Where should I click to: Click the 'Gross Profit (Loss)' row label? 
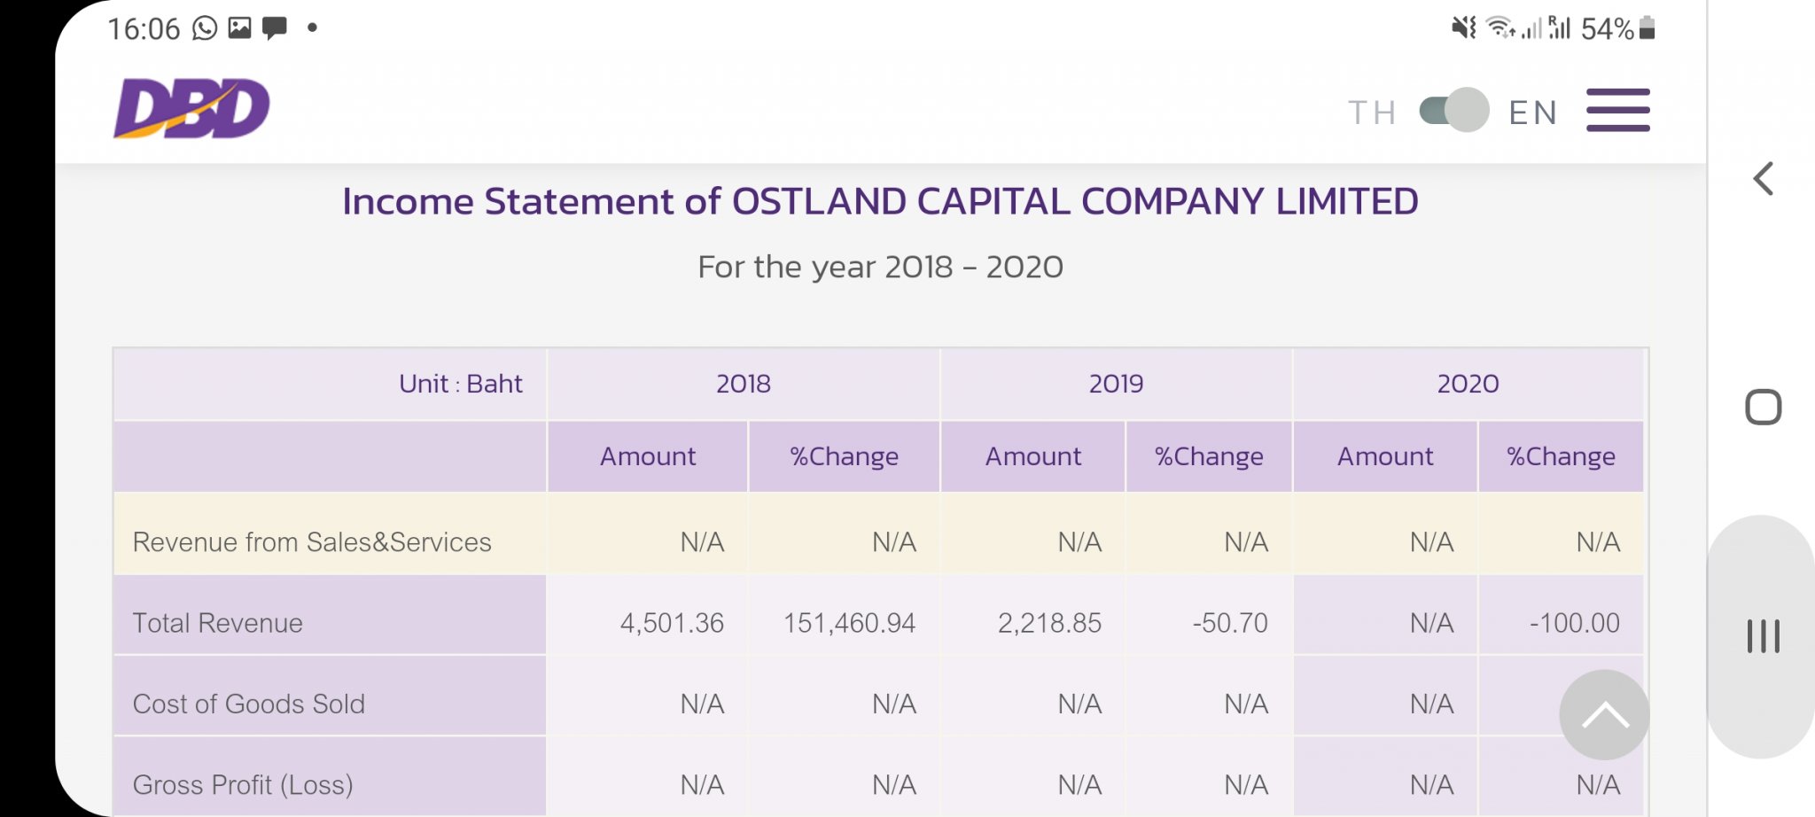[243, 785]
